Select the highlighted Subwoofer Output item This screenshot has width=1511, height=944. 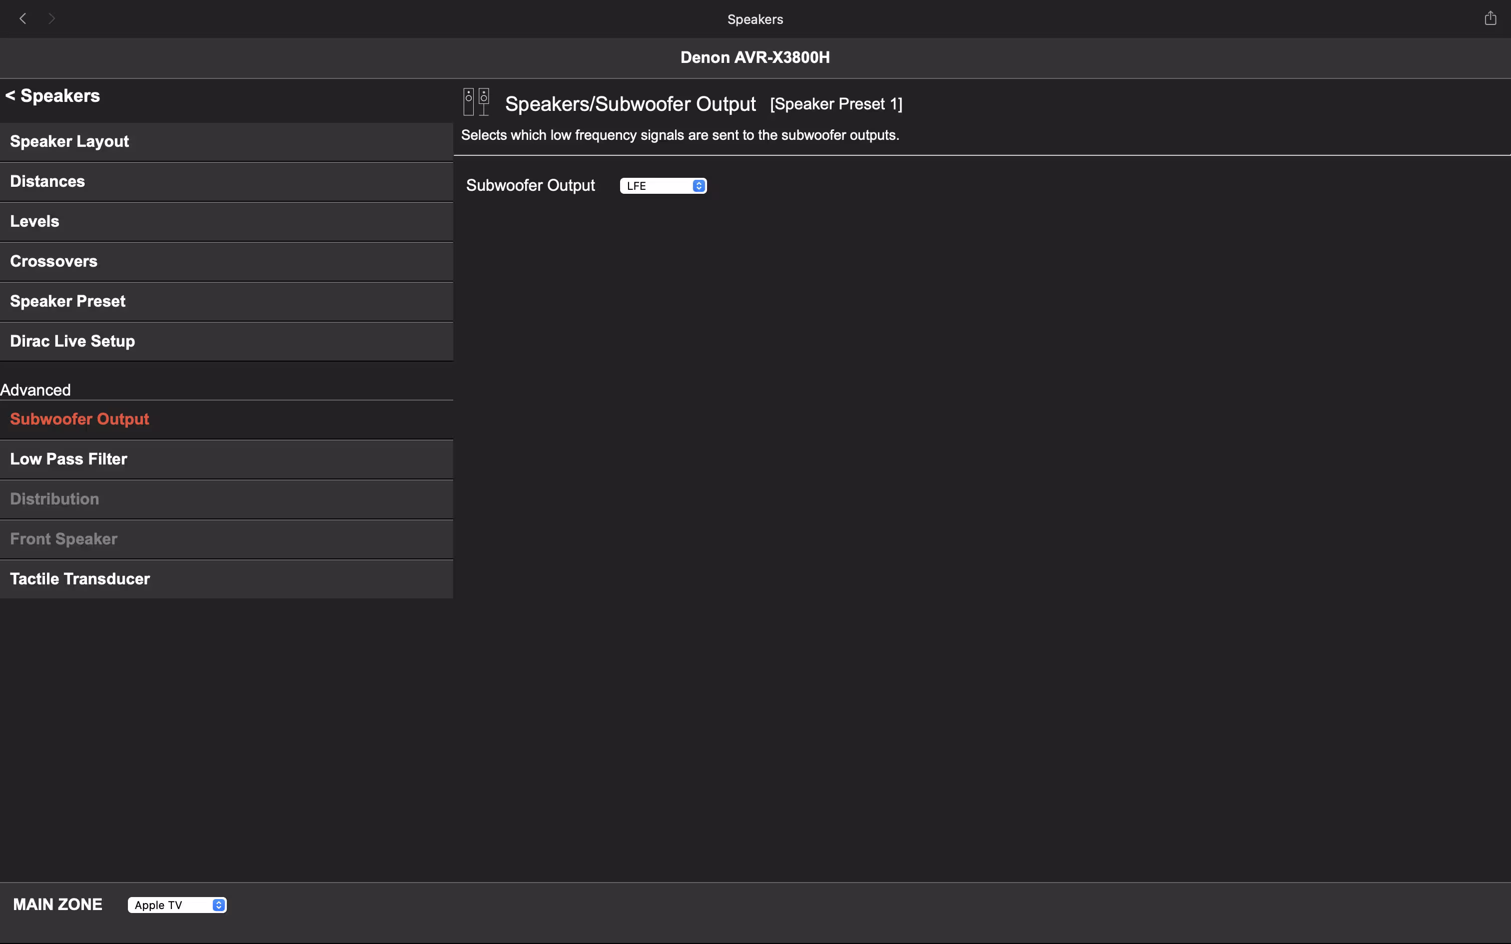(x=79, y=419)
